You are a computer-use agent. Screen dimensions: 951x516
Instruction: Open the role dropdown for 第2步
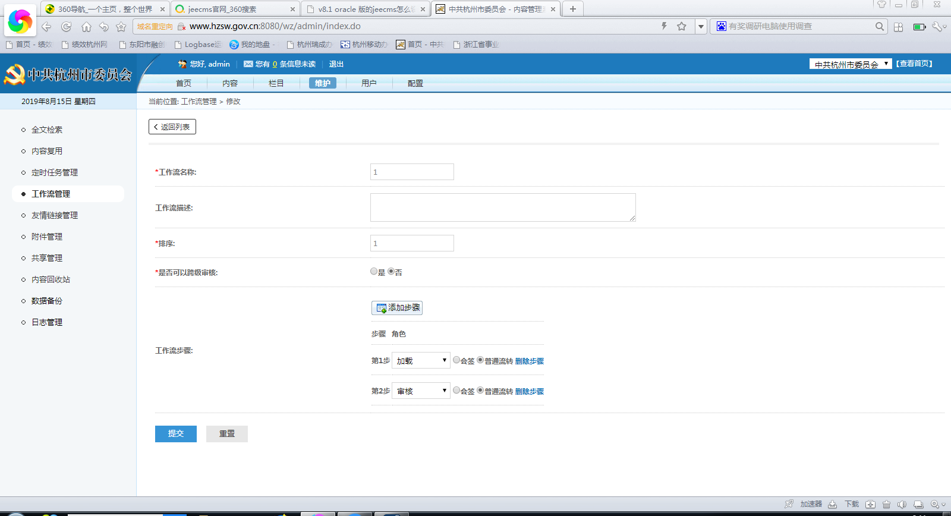point(421,391)
